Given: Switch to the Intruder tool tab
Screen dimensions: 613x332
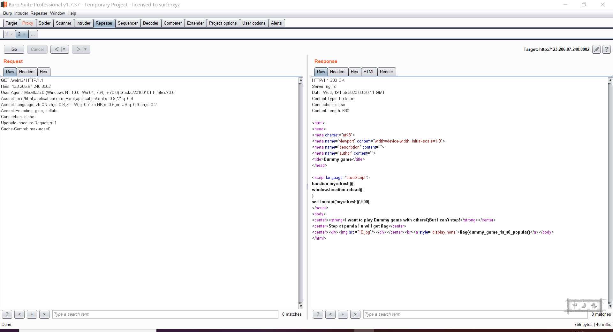Looking at the screenshot, I should tap(83, 23).
